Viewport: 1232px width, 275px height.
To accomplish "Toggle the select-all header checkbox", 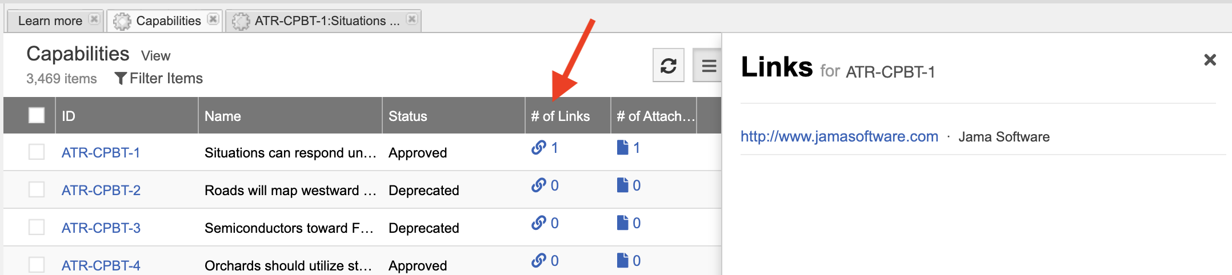I will pos(37,115).
